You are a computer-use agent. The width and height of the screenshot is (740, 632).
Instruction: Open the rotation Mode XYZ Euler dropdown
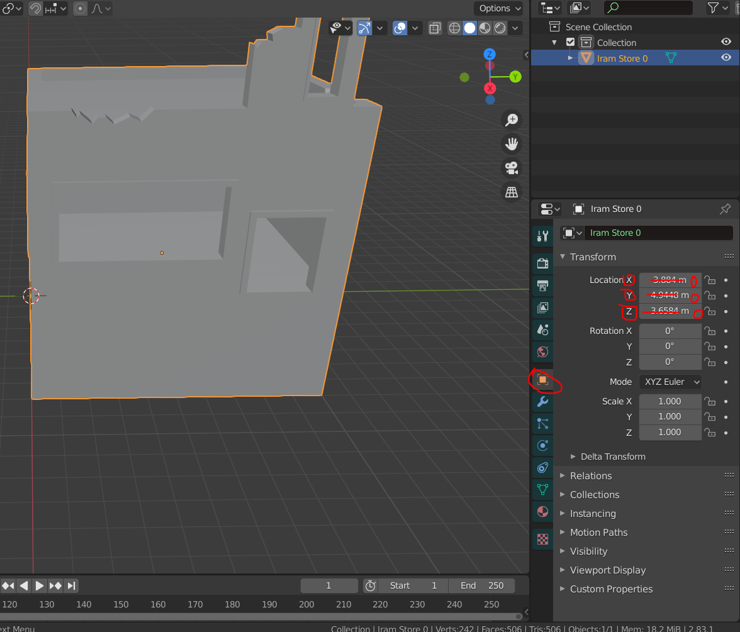[x=670, y=382]
